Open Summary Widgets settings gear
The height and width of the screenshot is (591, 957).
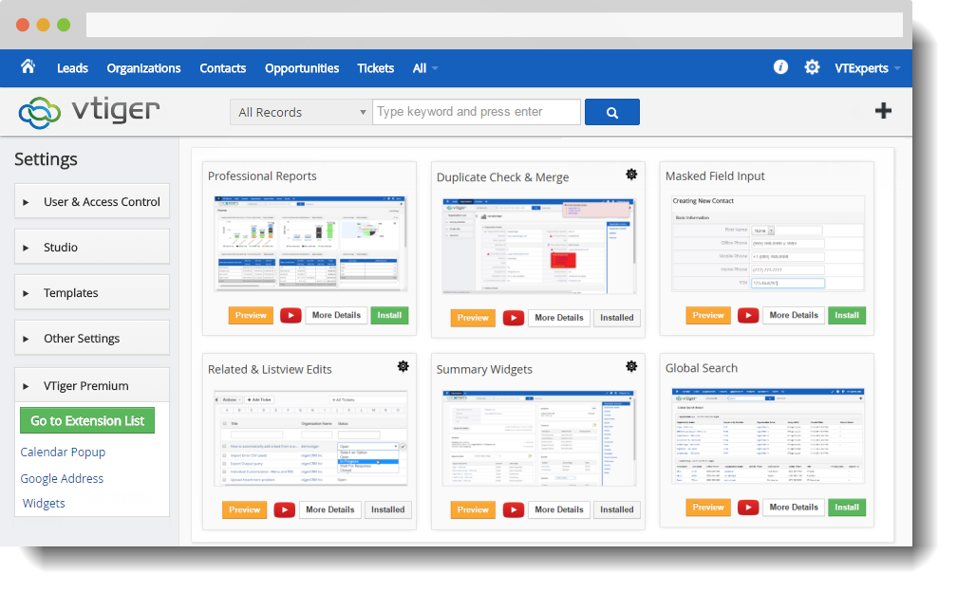click(x=631, y=366)
